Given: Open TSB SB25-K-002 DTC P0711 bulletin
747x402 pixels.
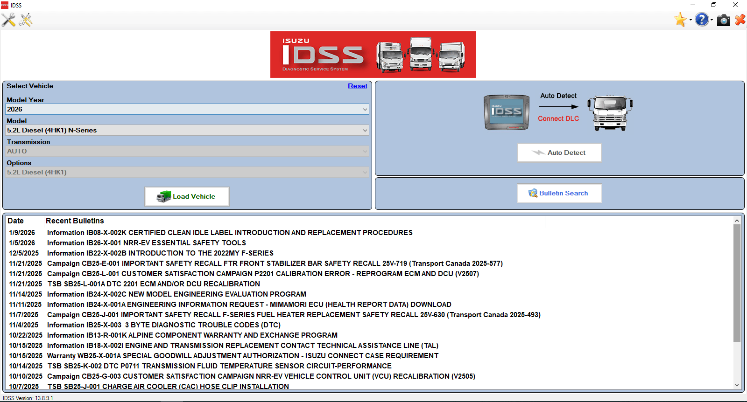Looking at the screenshot, I should coord(219,366).
